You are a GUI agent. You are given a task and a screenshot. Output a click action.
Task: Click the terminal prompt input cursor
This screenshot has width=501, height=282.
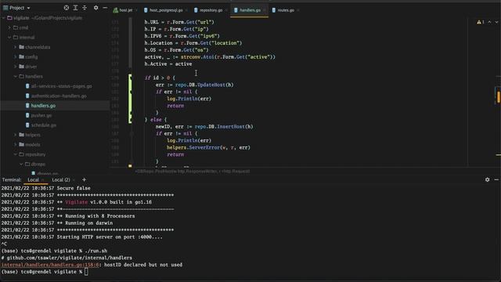[x=86, y=272]
